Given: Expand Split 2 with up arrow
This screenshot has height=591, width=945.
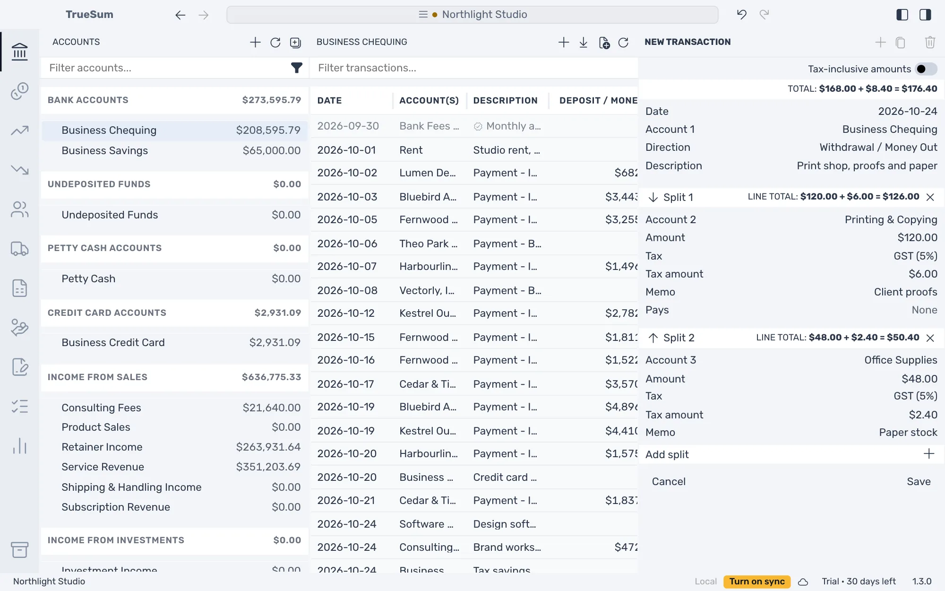Looking at the screenshot, I should (x=653, y=338).
